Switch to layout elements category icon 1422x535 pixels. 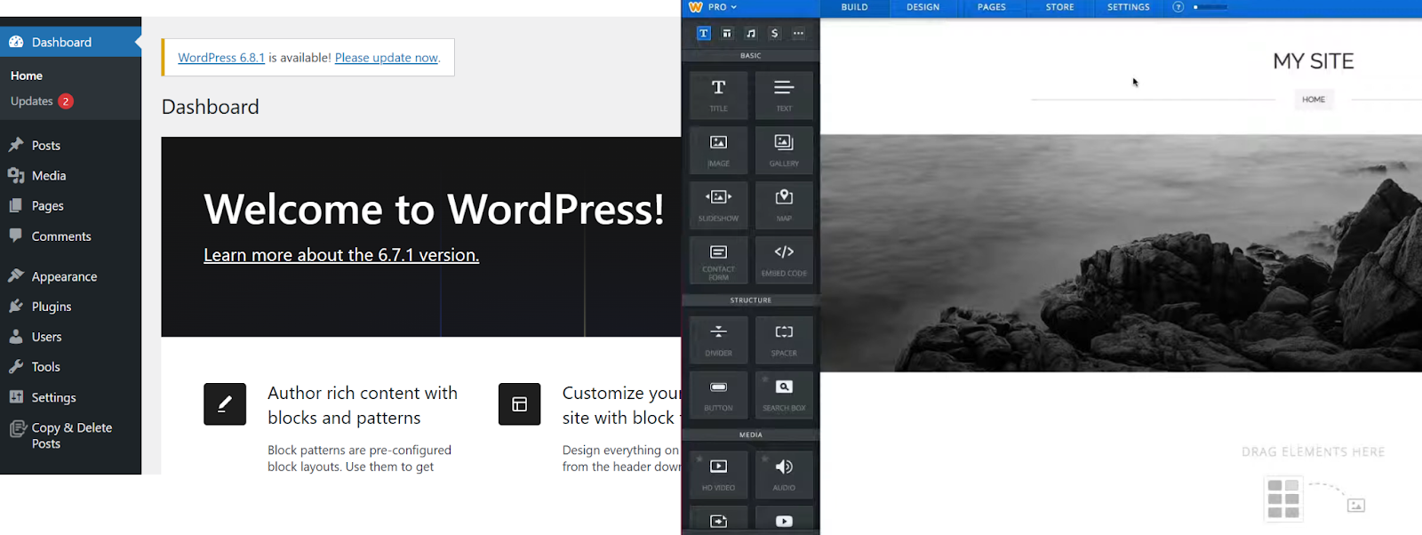[727, 33]
